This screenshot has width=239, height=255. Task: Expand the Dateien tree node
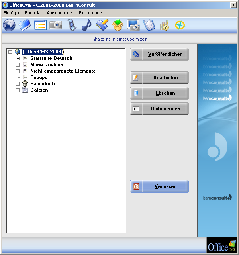pos(18,90)
